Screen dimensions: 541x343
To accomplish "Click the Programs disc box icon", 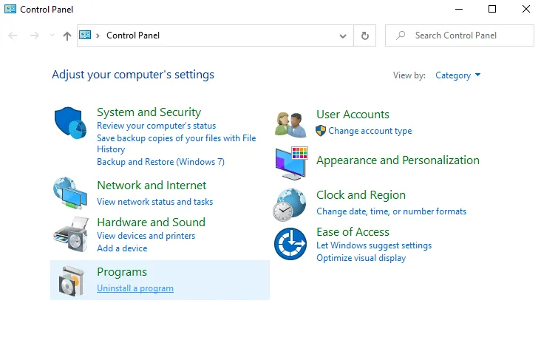I will coord(71,281).
